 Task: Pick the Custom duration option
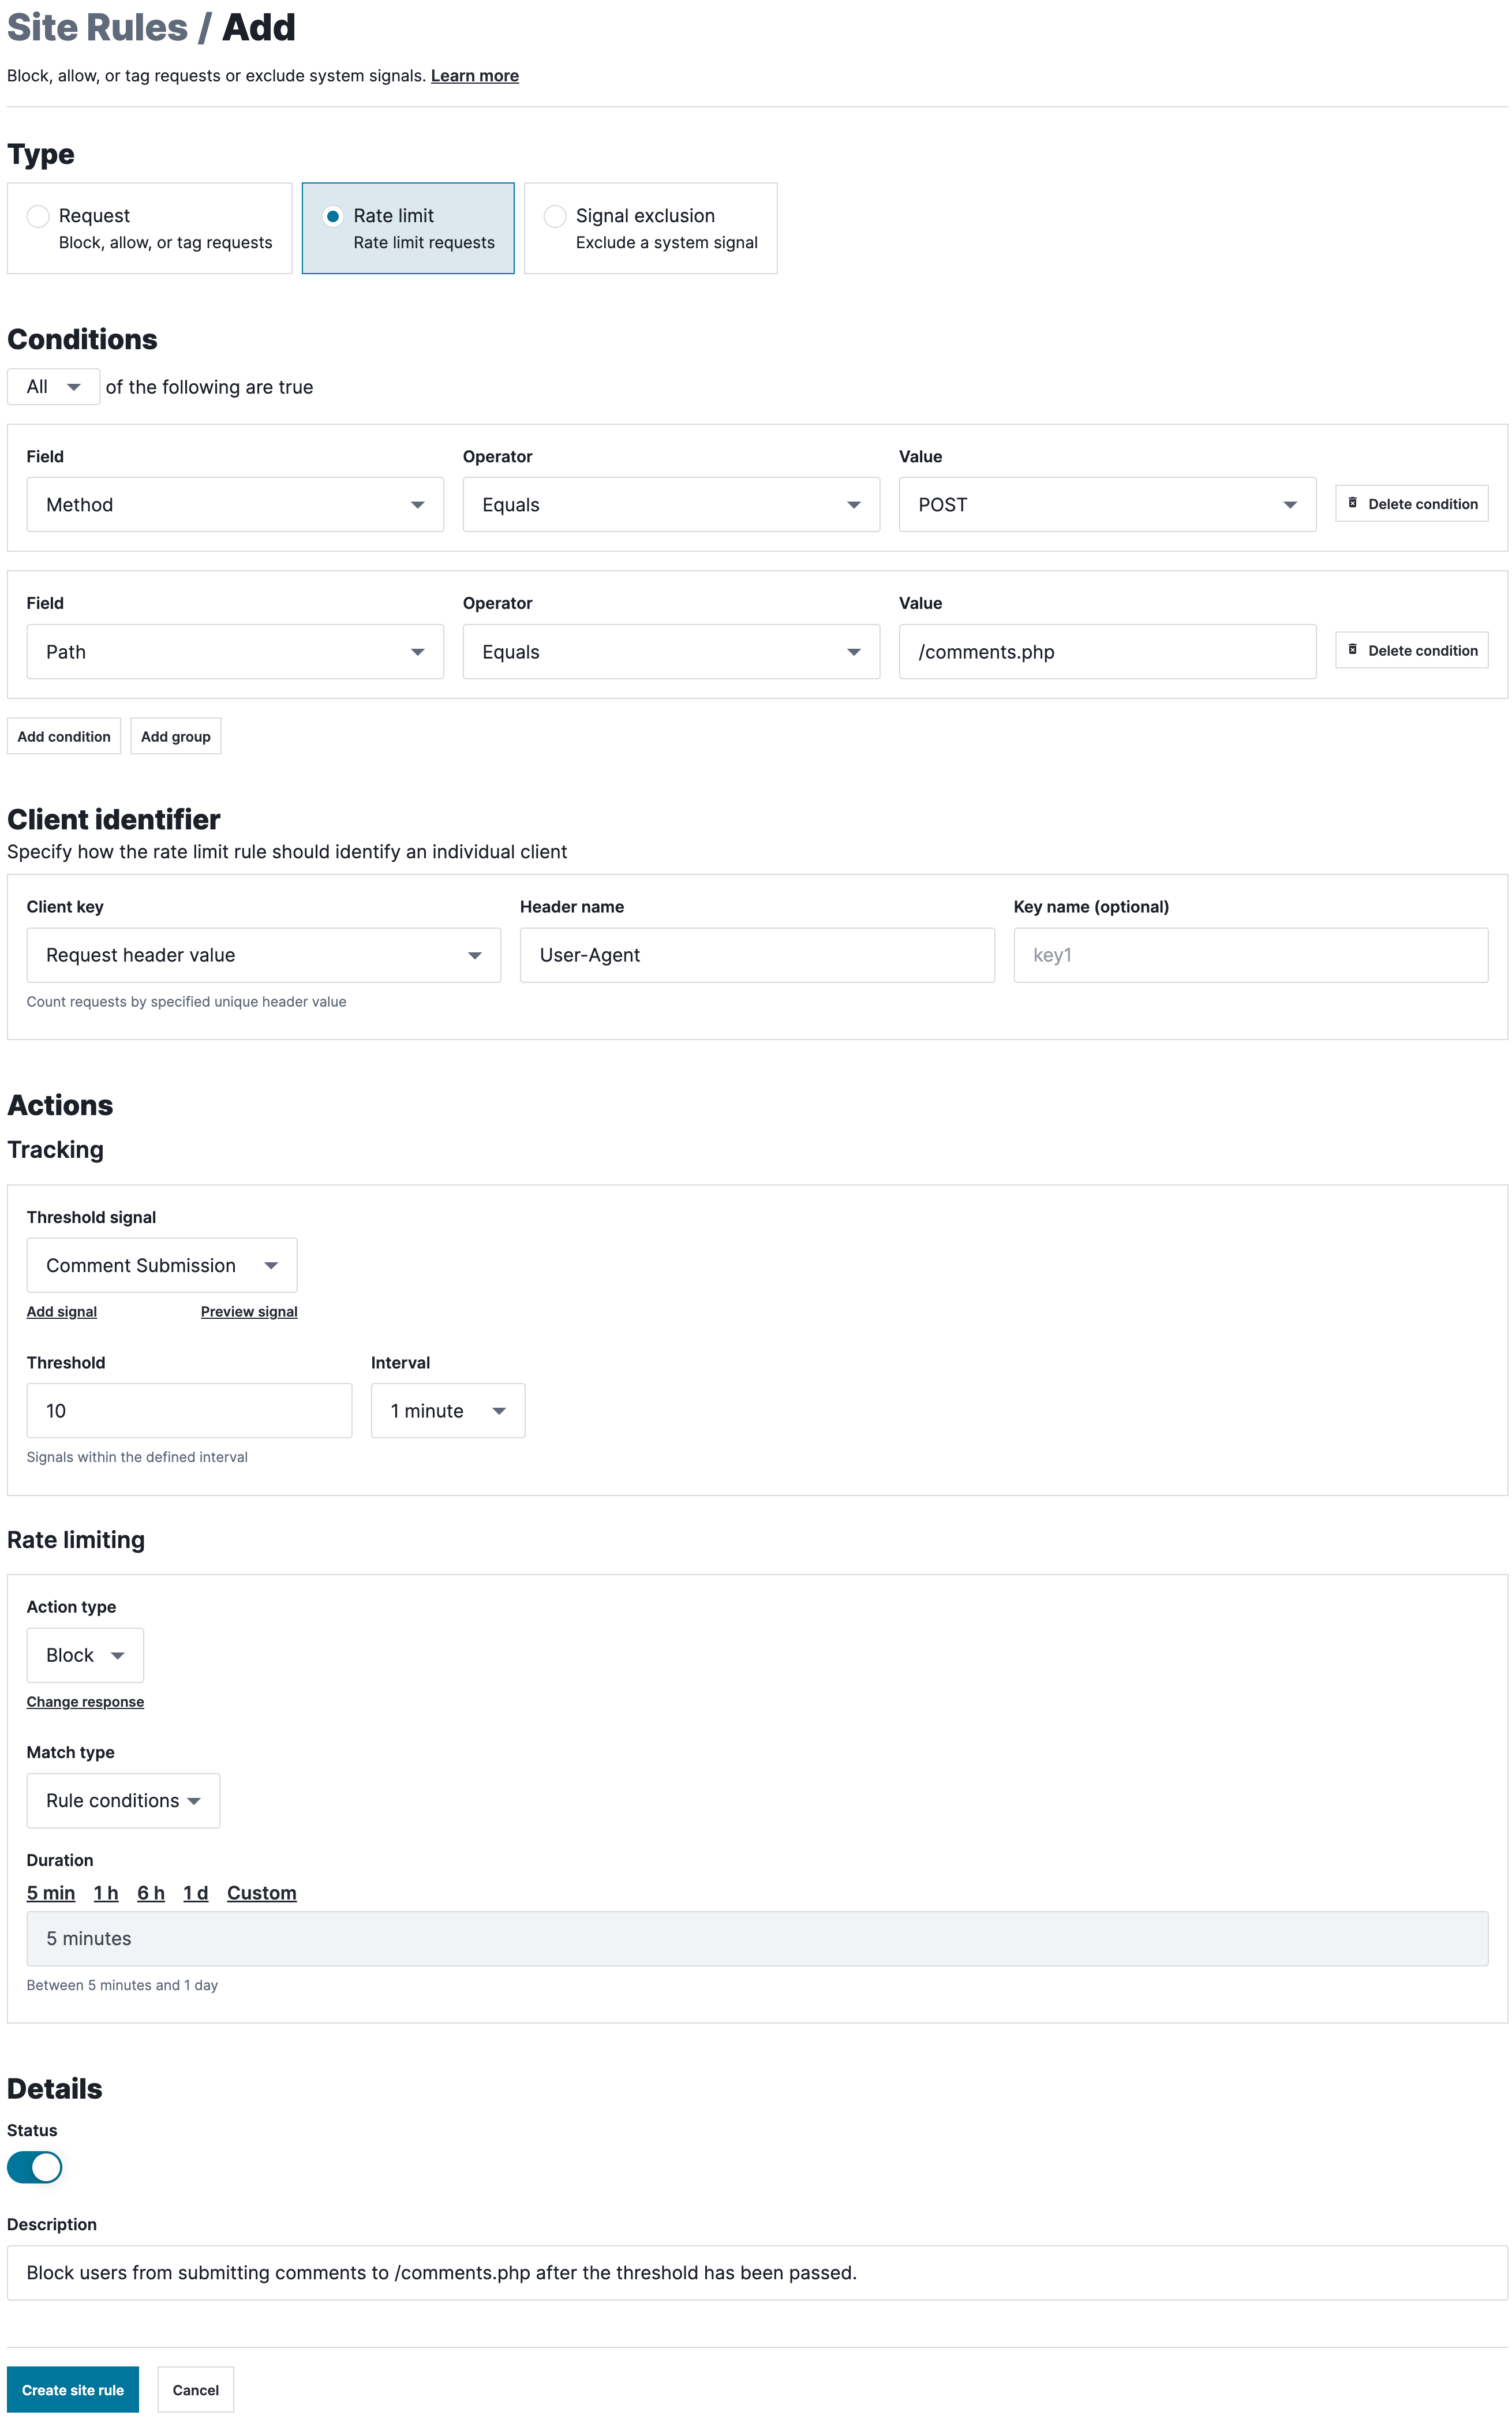tap(261, 1892)
